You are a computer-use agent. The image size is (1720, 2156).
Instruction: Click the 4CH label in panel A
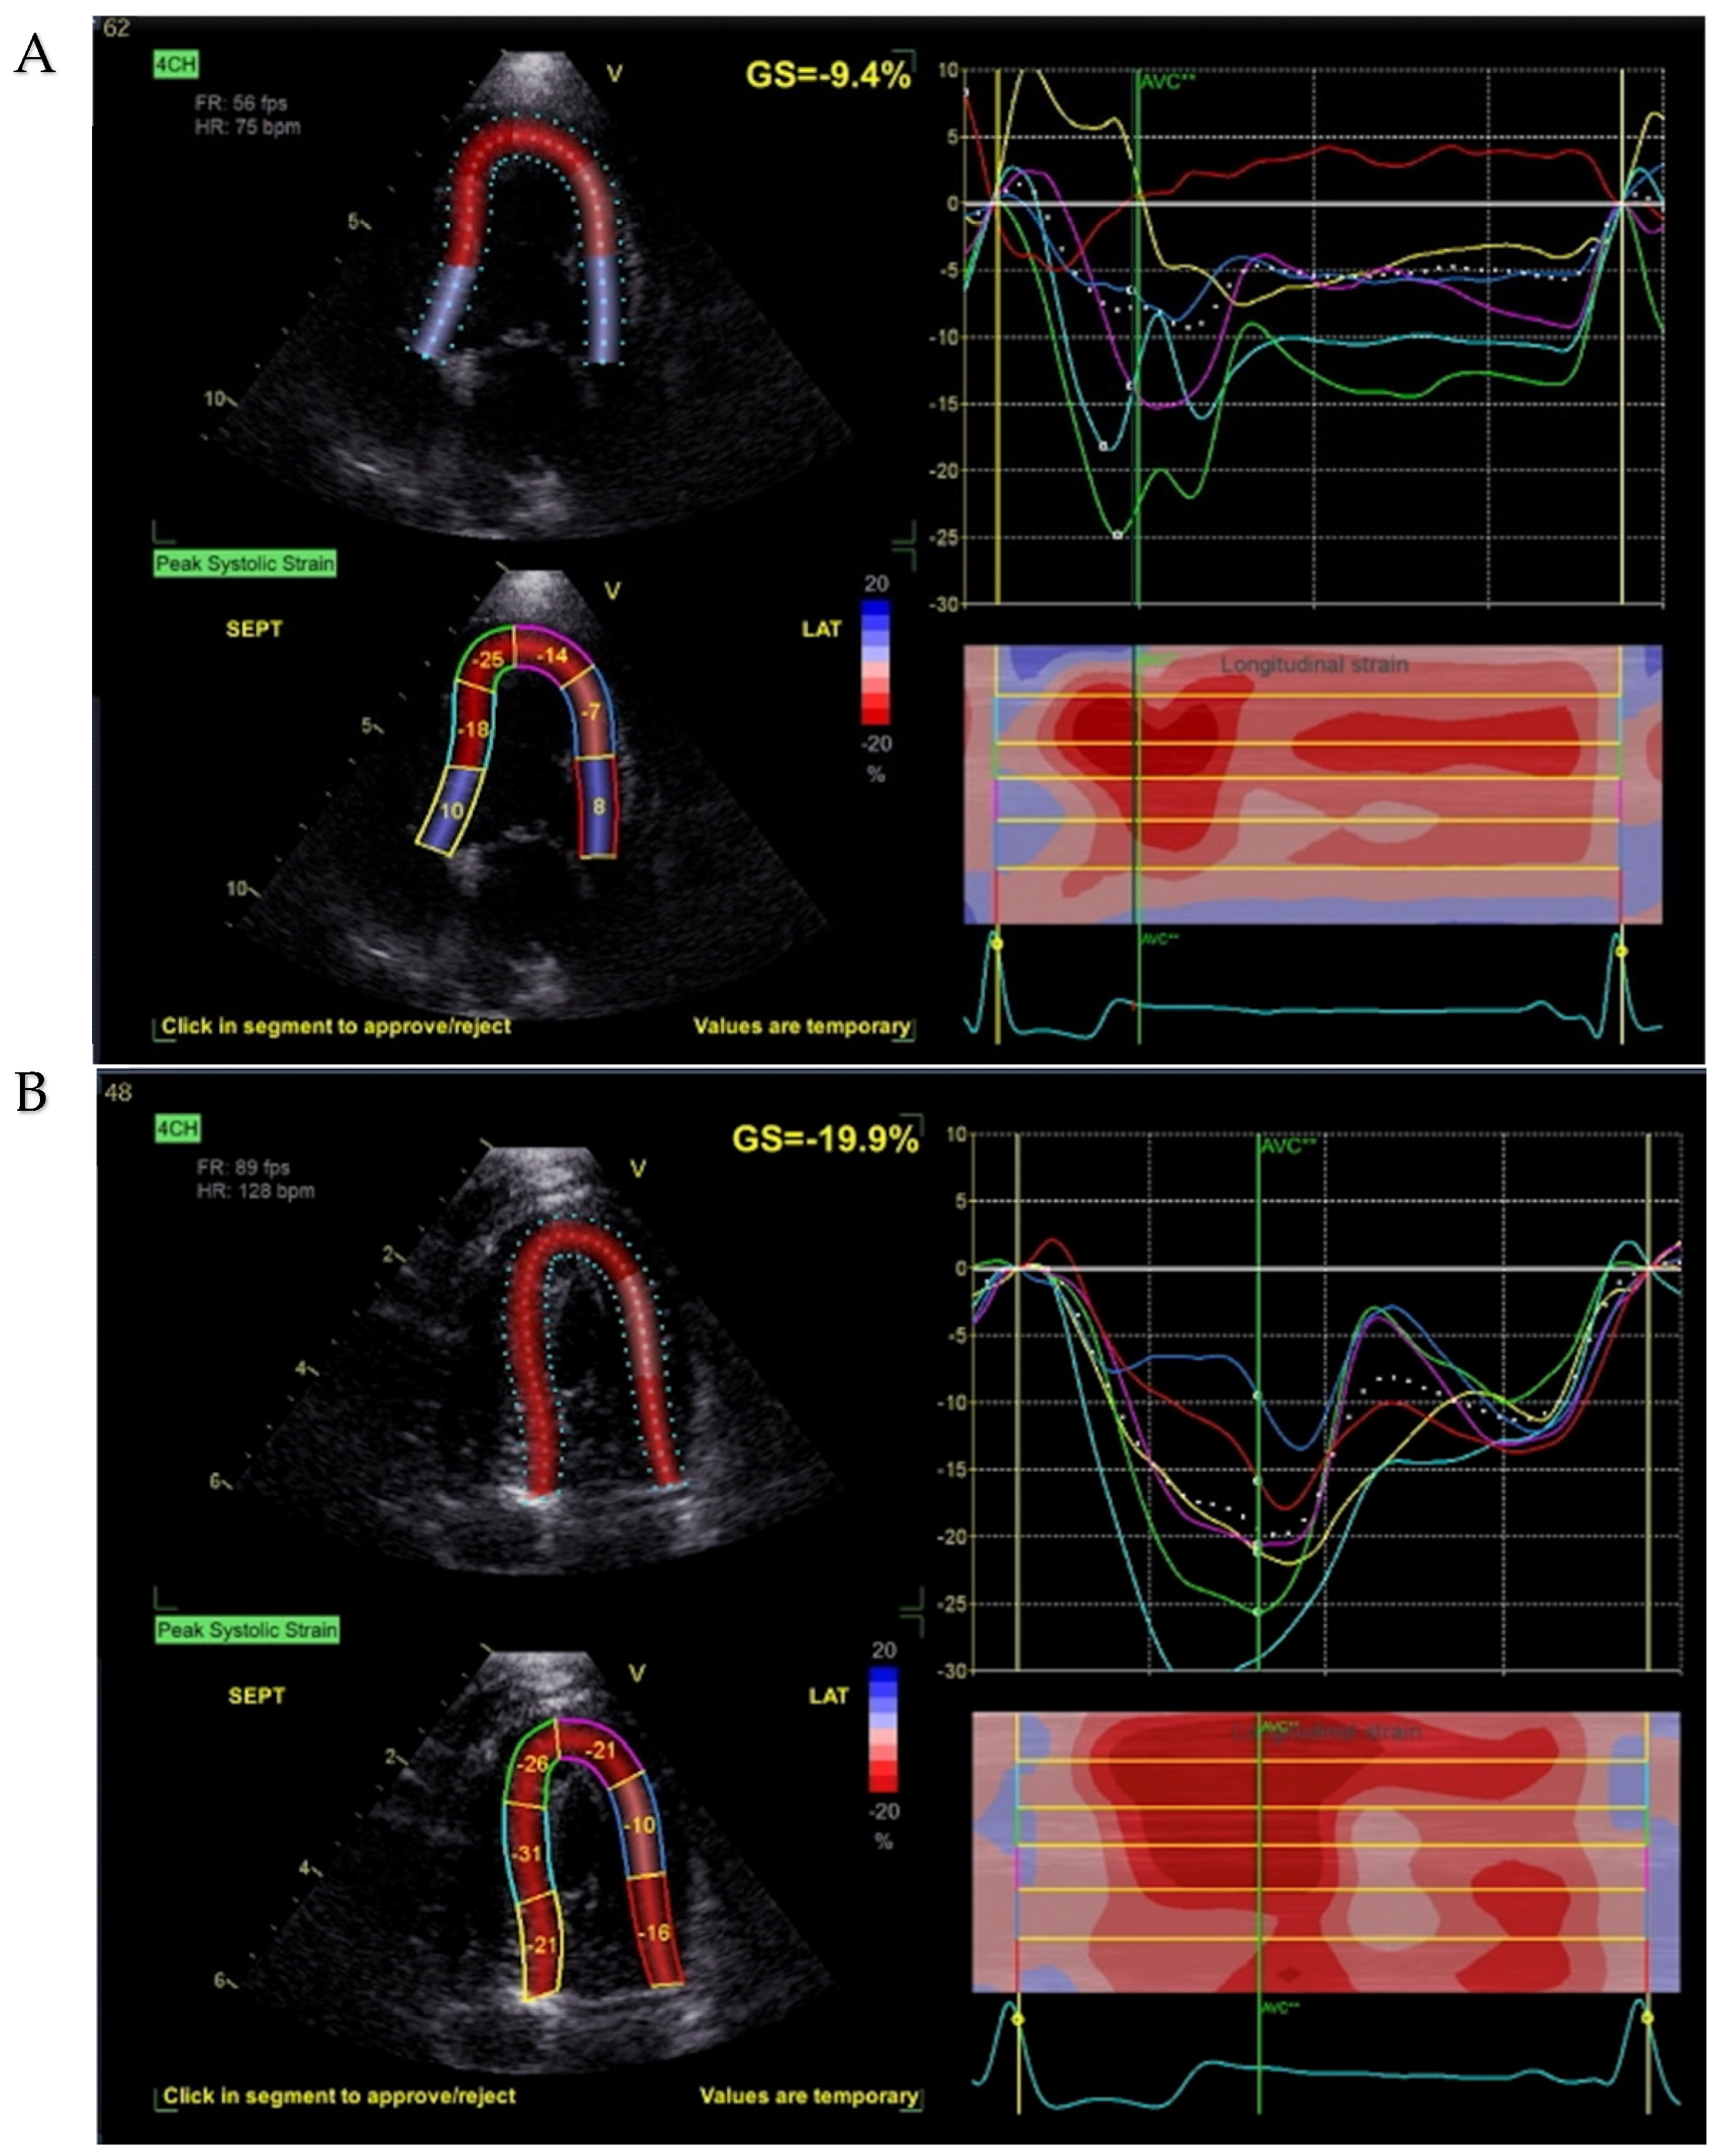(x=175, y=64)
